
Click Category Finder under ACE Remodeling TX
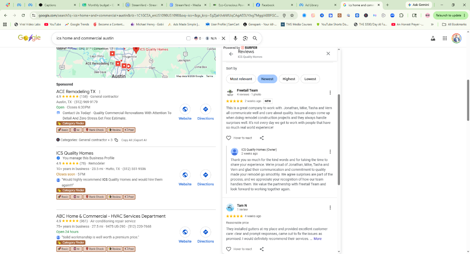point(71,123)
